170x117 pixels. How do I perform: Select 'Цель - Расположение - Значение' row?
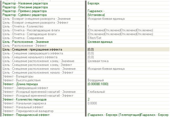[x=26, y=42]
